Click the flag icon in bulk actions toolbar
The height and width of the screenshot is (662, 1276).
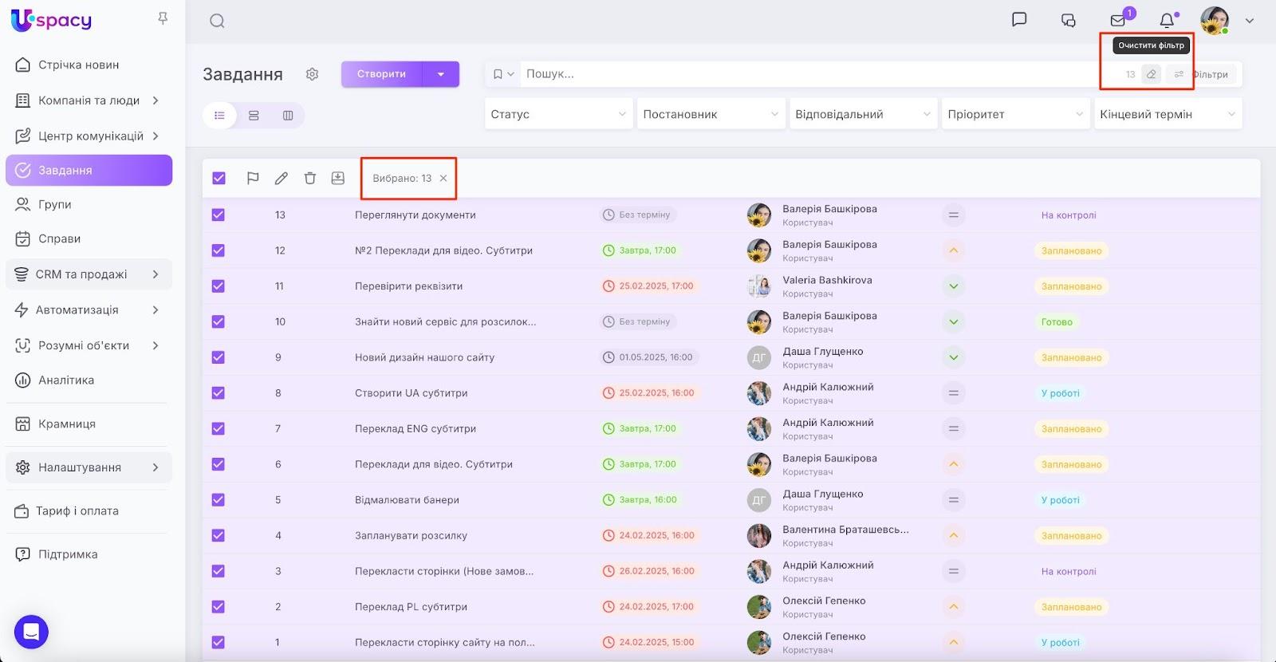click(x=253, y=179)
